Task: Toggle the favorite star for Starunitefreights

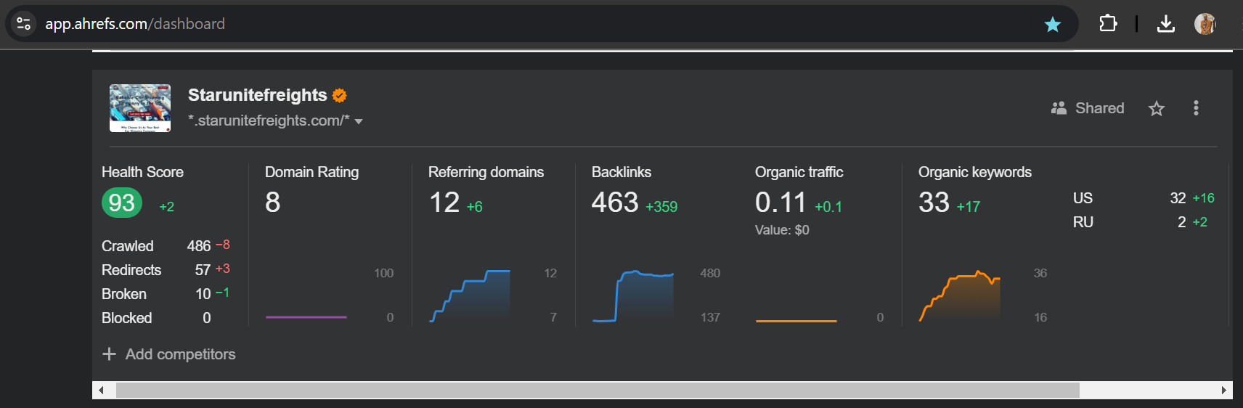Action: 1157,109
